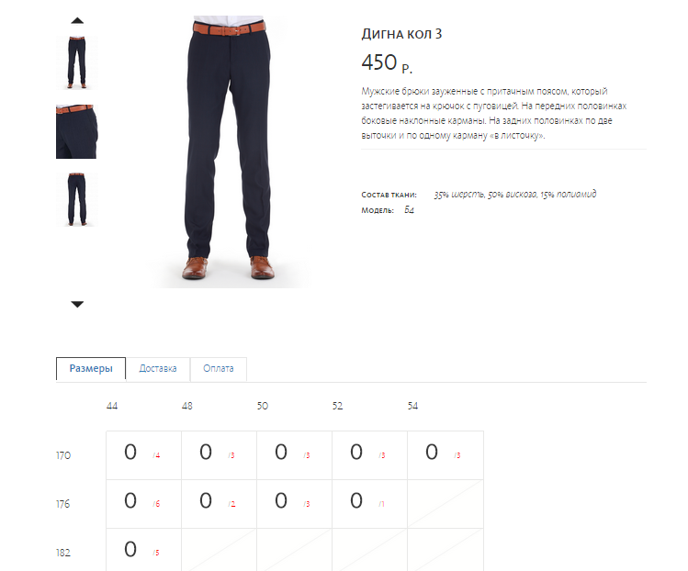Viewport: 688px width, 571px height.
Task: Select the close-up back pocket thumbnail
Action: pyautogui.click(x=77, y=131)
